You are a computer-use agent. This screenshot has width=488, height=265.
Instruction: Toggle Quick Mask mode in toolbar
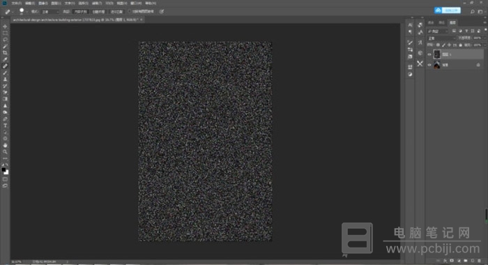(x=5, y=179)
